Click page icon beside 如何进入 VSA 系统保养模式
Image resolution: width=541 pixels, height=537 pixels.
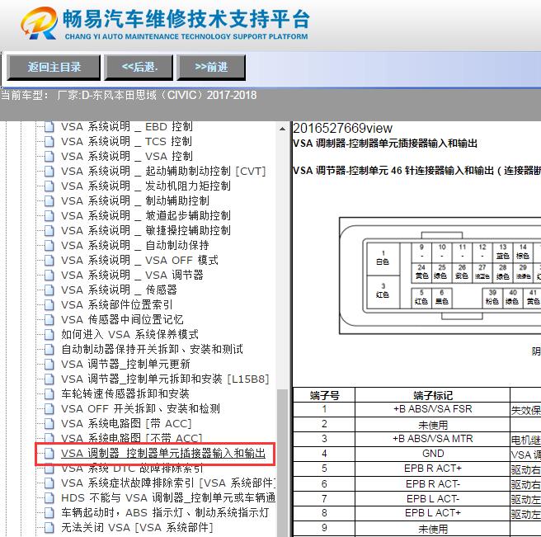tap(49, 334)
